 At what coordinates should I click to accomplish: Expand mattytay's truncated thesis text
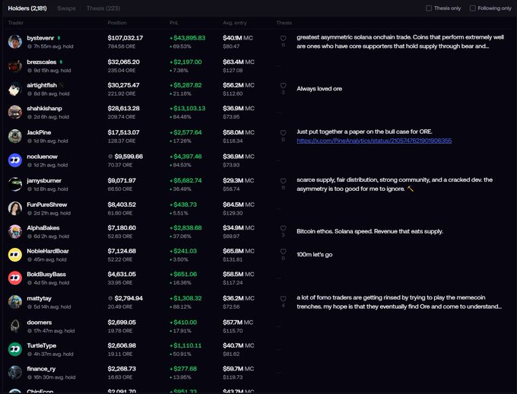[x=399, y=302]
